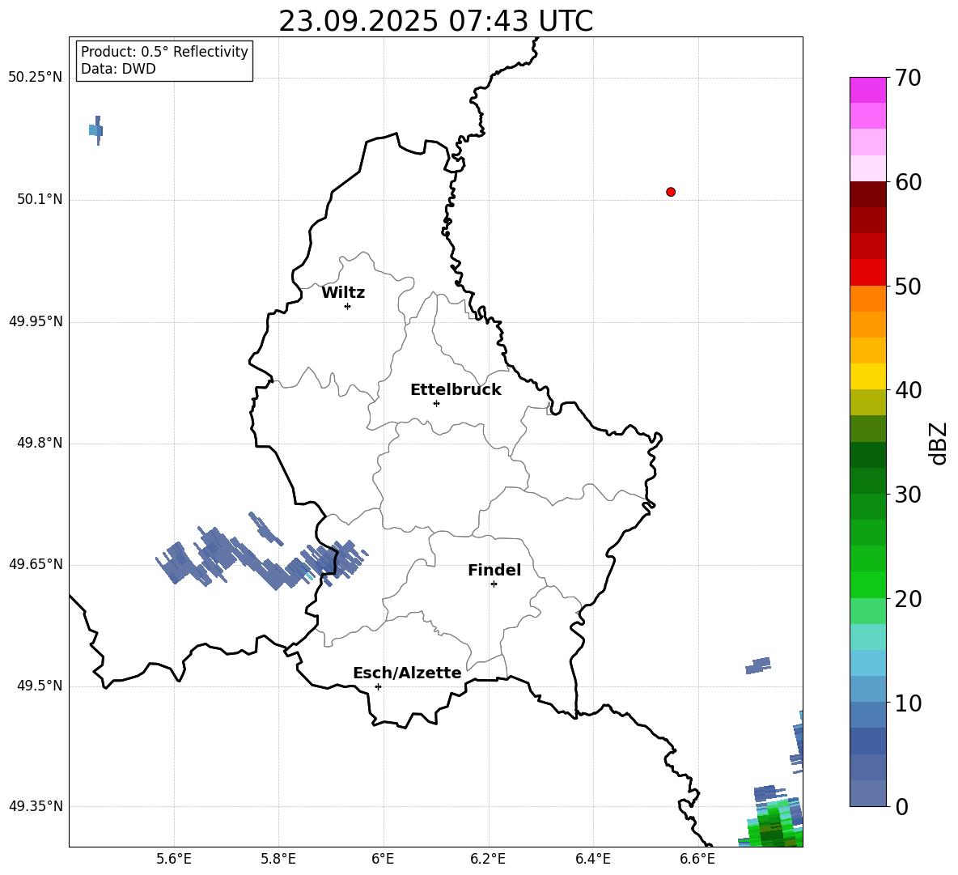958x875 pixels.
Task: Click the 40 label on the colorbar
Action: pyautogui.click(x=907, y=390)
